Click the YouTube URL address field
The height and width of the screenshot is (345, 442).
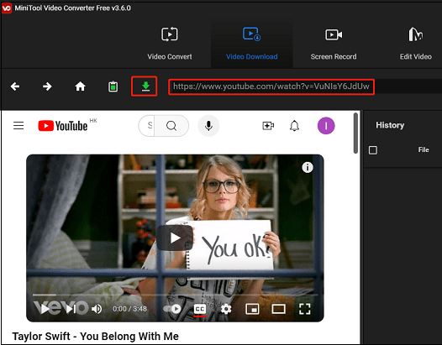(271, 86)
